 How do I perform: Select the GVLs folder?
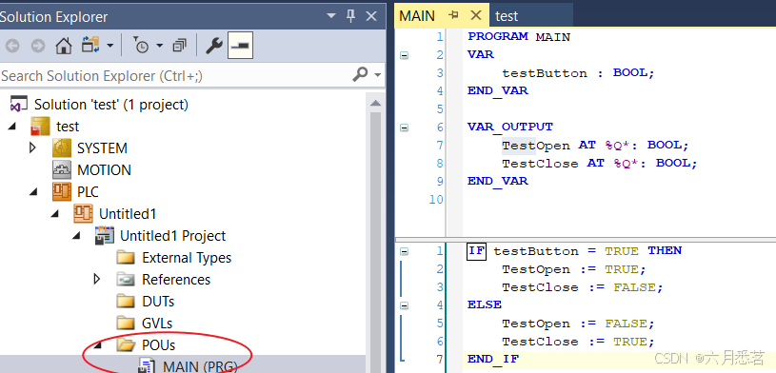(157, 323)
